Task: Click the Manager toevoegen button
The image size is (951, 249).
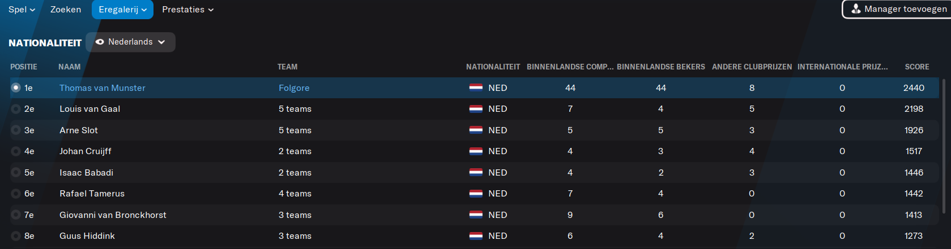Action: pos(897,9)
